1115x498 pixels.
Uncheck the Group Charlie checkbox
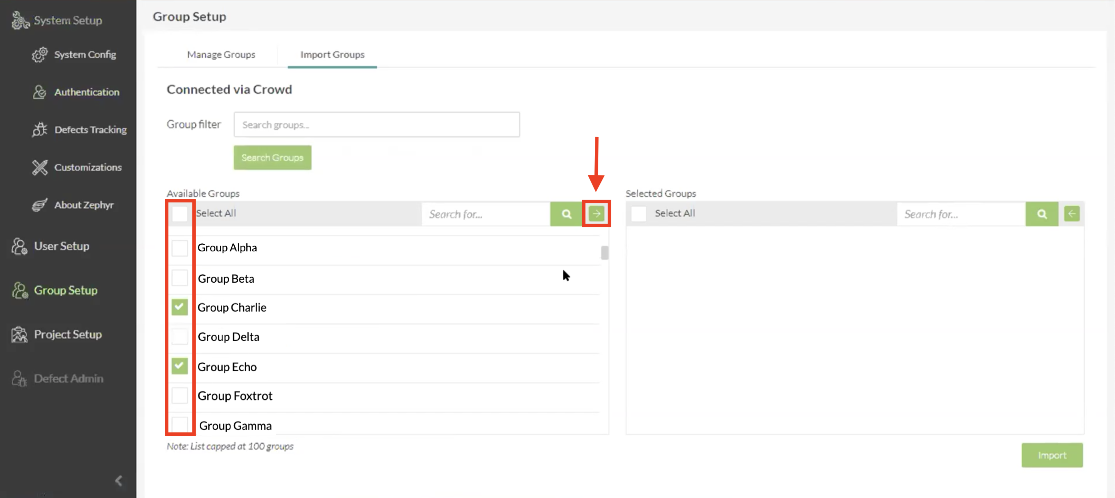tap(179, 307)
